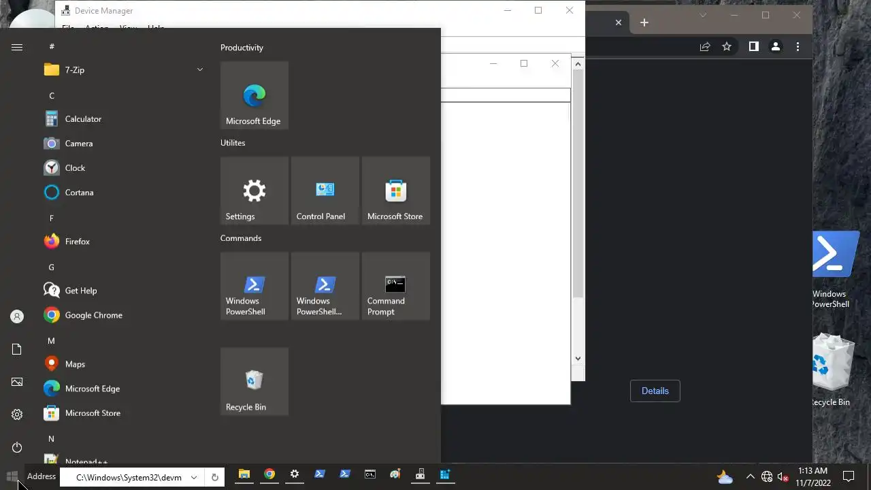Open the Control Panel tile
This screenshot has width=871, height=490.
click(325, 191)
